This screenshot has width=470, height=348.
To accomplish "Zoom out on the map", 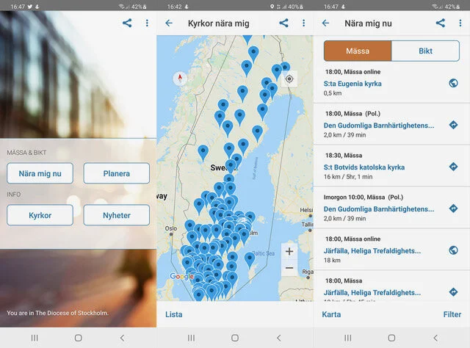I will pyautogui.click(x=289, y=268).
